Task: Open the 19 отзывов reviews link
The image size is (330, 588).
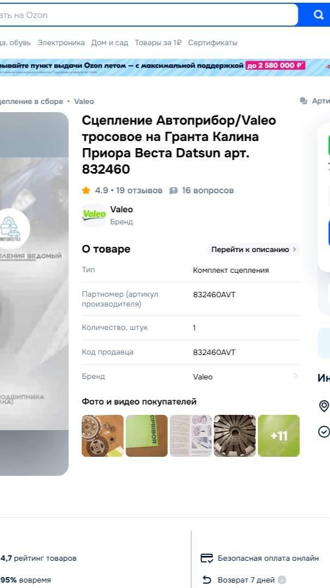Action: click(x=139, y=191)
